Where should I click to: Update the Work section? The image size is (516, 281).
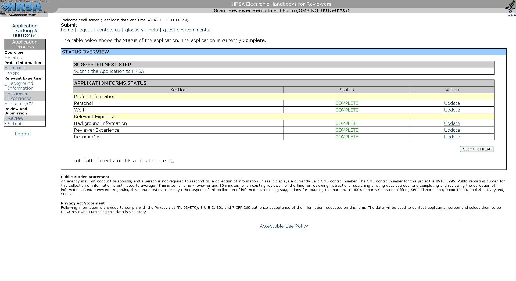click(x=452, y=110)
